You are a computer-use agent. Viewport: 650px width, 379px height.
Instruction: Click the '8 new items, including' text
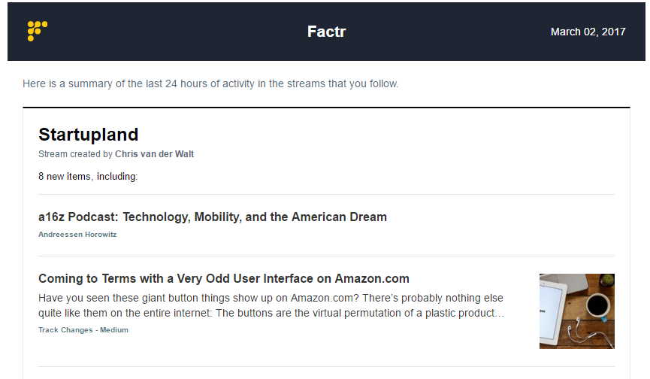(x=88, y=176)
